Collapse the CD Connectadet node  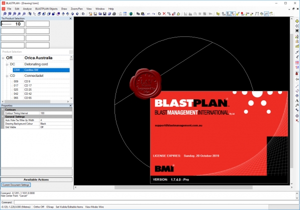(x=7, y=76)
